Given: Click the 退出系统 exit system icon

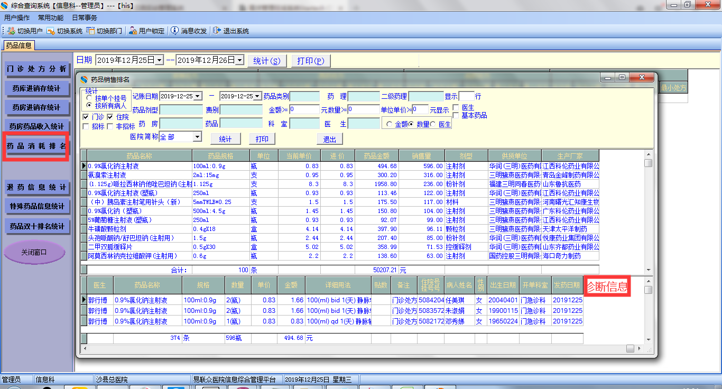Looking at the screenshot, I should (217, 31).
